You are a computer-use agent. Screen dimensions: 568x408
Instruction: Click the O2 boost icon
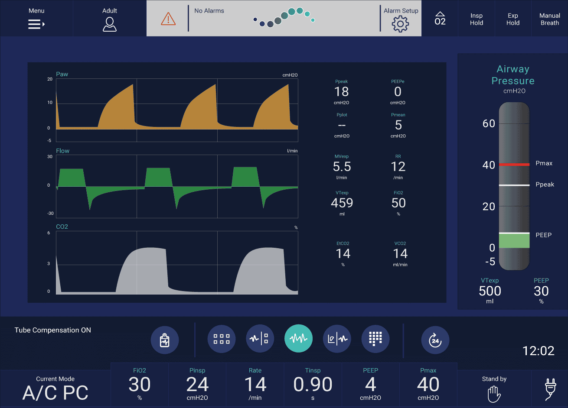tap(440, 18)
